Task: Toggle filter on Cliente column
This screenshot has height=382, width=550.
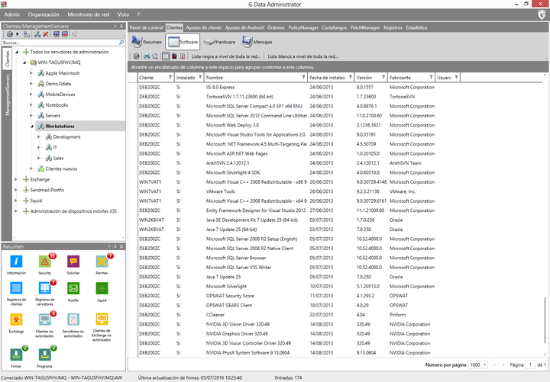Action: coord(170,77)
